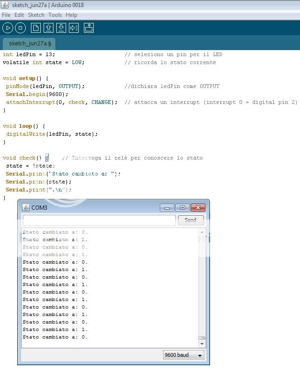This screenshot has width=300, height=375.
Task: Click the COM3 window's Java icon
Action: (x=26, y=207)
